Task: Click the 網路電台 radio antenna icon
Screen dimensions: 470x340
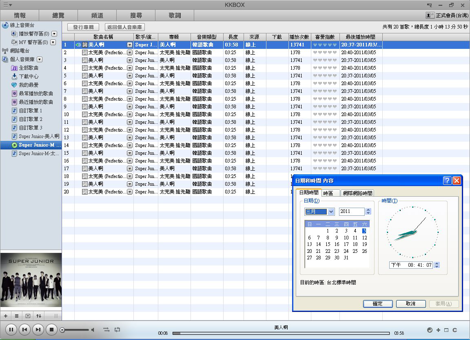Action: [x=5, y=51]
